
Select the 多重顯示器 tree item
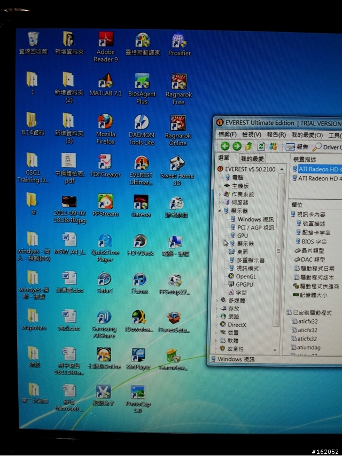coord(247,260)
